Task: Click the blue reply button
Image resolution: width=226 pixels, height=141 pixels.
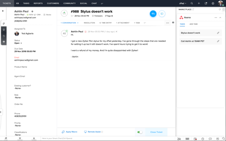Action: coord(153,14)
